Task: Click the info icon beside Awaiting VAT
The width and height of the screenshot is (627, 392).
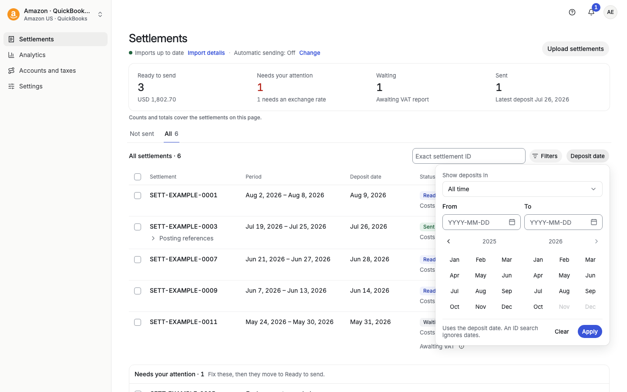Action: click(462, 347)
